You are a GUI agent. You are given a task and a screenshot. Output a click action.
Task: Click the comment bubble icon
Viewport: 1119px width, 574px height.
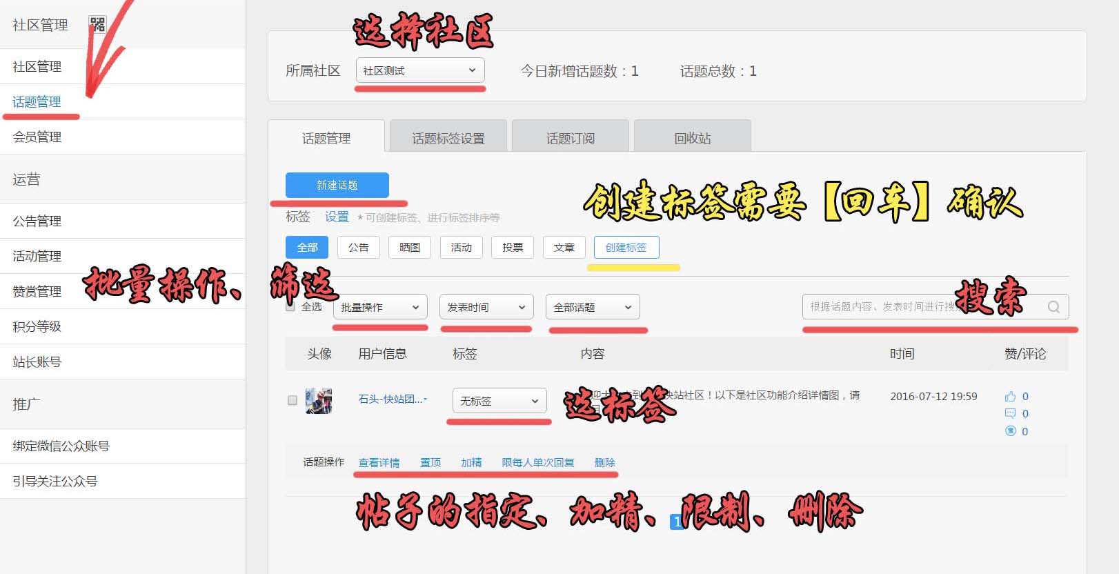pos(1010,413)
